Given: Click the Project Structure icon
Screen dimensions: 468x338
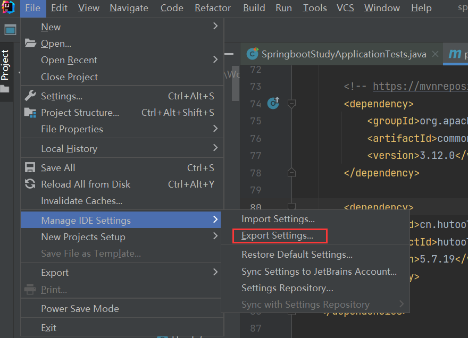Looking at the screenshot, I should point(31,113).
